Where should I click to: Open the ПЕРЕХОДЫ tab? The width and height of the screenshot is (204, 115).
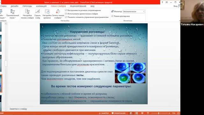[x=27, y=6]
